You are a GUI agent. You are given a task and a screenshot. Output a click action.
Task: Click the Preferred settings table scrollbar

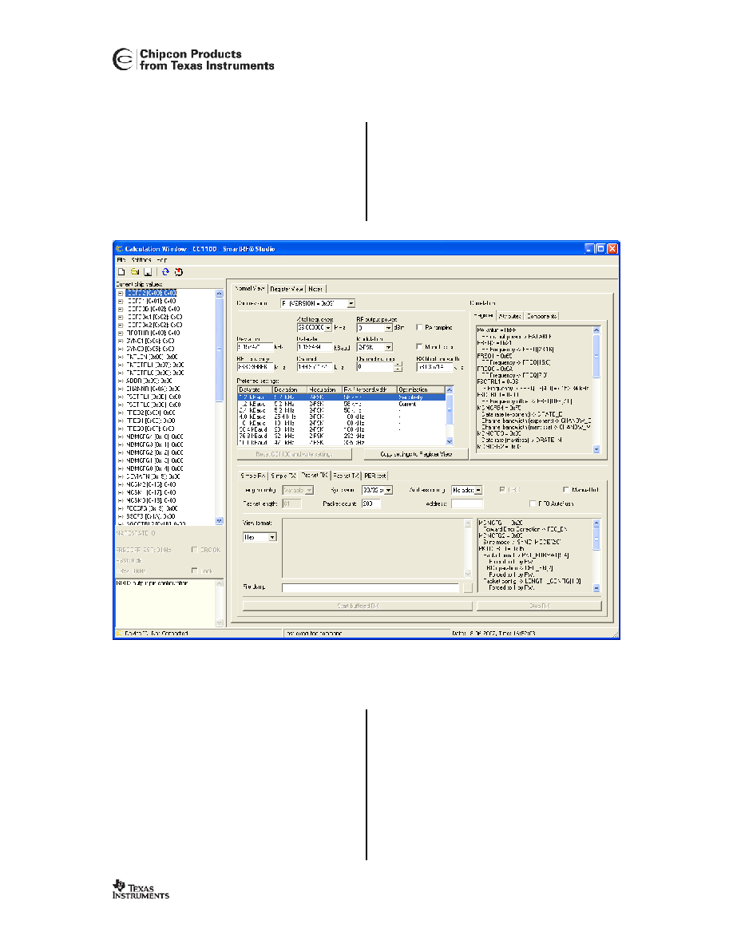[450, 416]
